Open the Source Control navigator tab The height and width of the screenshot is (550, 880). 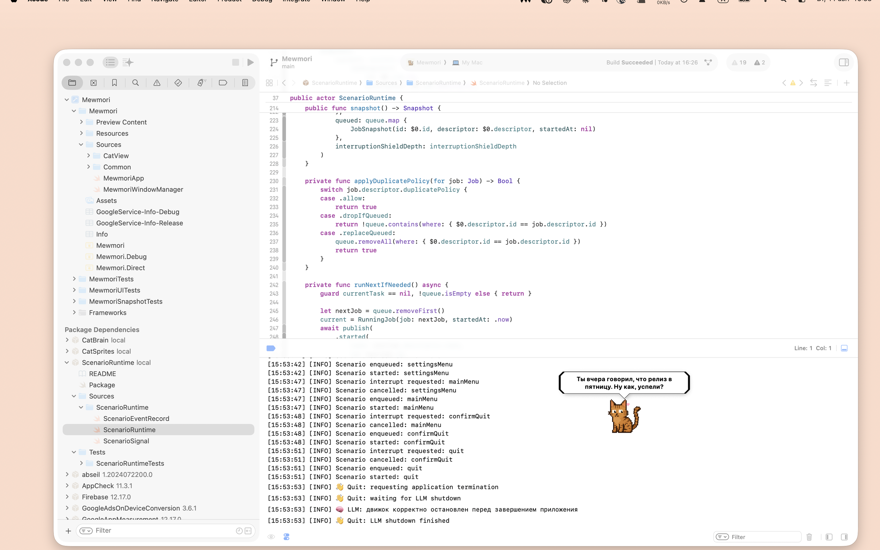pos(93,83)
